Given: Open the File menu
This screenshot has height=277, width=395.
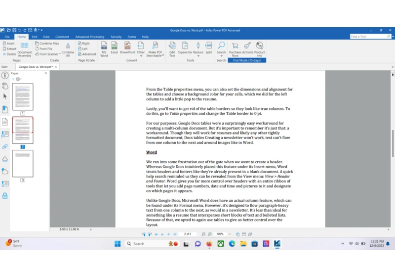Looking at the screenshot, I should click(x=7, y=37).
